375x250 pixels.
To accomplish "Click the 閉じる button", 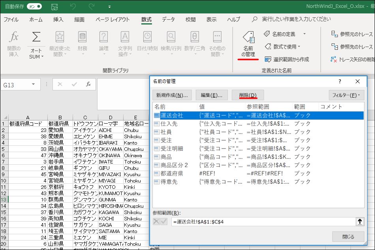I will tap(348, 237).
